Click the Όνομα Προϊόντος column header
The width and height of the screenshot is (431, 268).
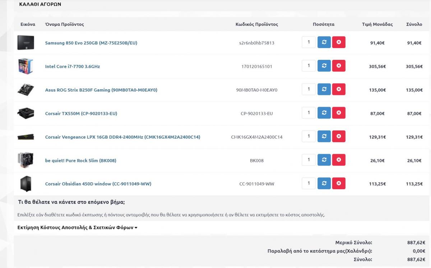[65, 24]
